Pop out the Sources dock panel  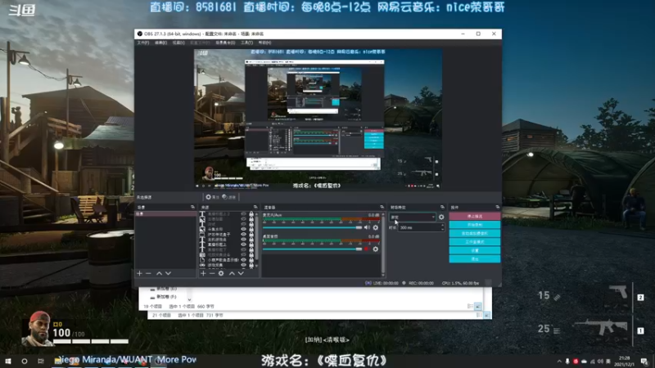coord(255,207)
